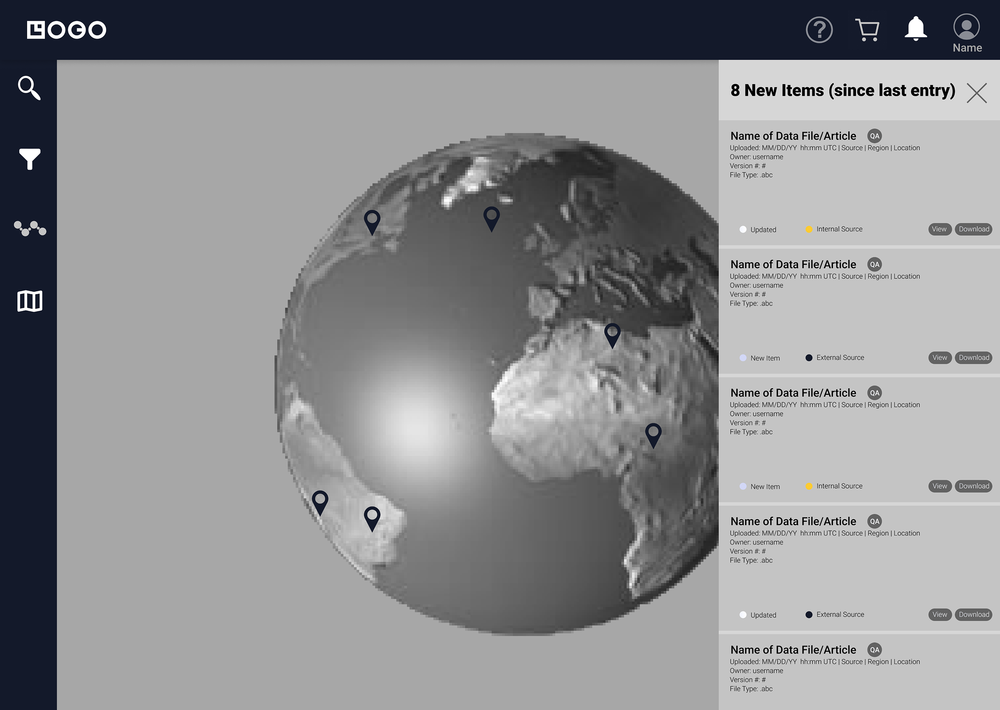Download the second listed data file
Viewport: 1000px width, 710px height.
973,358
